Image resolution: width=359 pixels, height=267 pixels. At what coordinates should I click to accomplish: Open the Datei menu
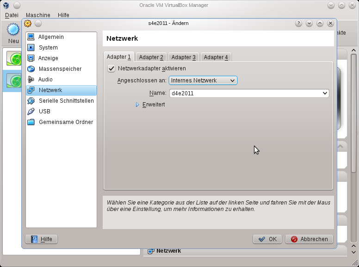tap(12, 15)
